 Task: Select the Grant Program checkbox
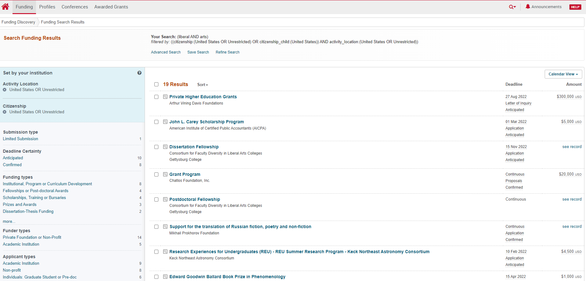tap(156, 175)
